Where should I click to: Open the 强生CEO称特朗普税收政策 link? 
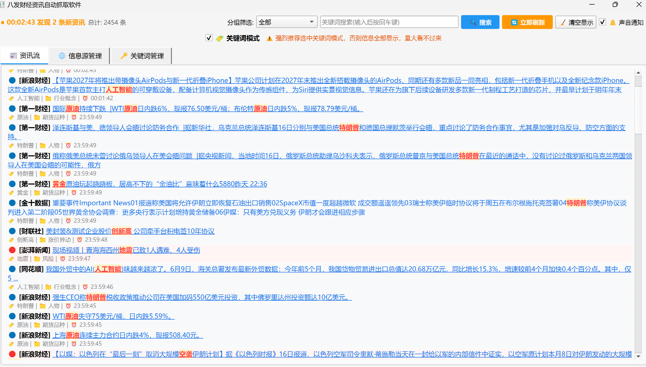pyautogui.click(x=202, y=297)
